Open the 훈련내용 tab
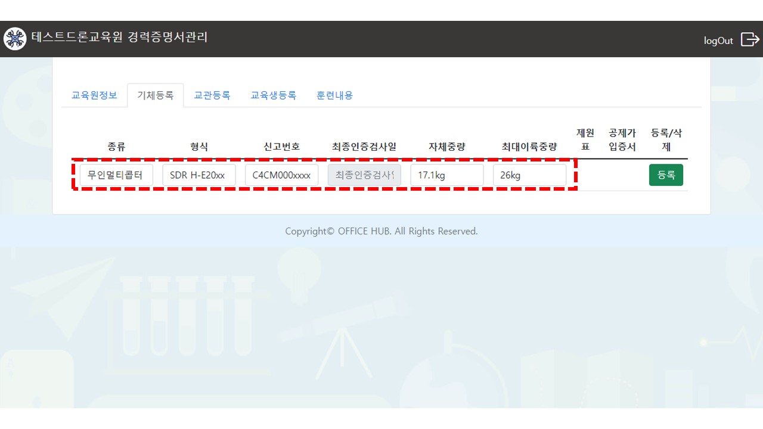763x429 pixels. point(334,95)
